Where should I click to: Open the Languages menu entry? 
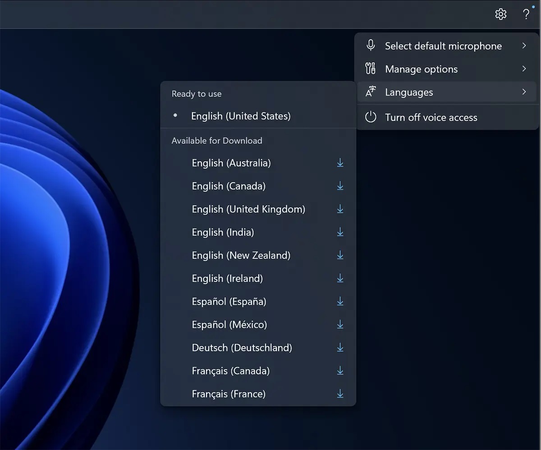coord(408,92)
